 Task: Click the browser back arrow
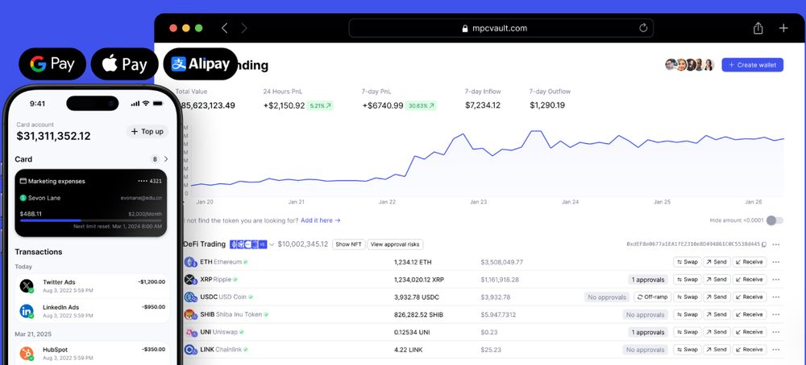[x=225, y=28]
